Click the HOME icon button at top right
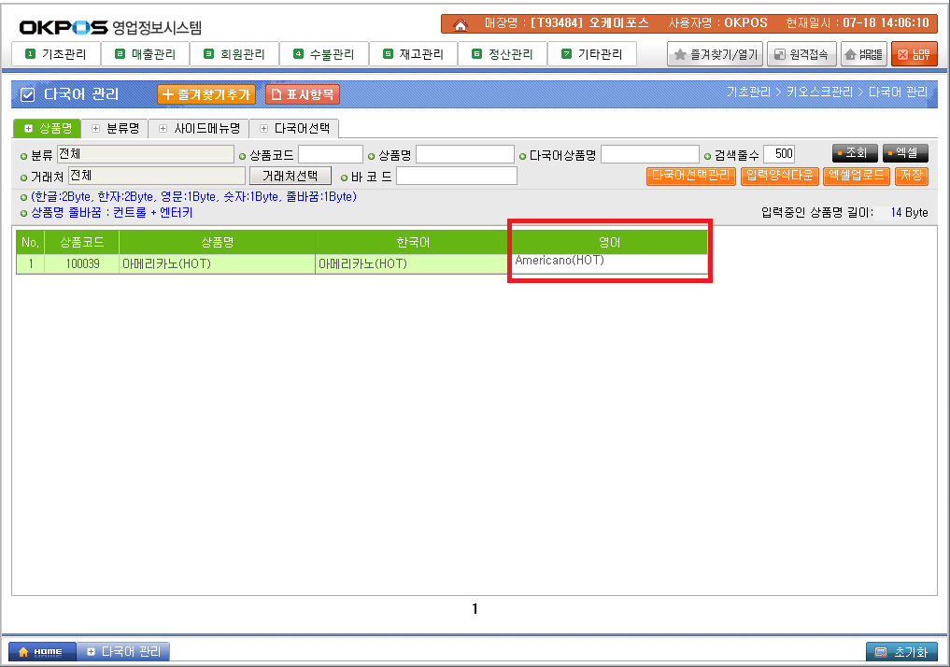950x667 pixels. pyautogui.click(x=863, y=54)
